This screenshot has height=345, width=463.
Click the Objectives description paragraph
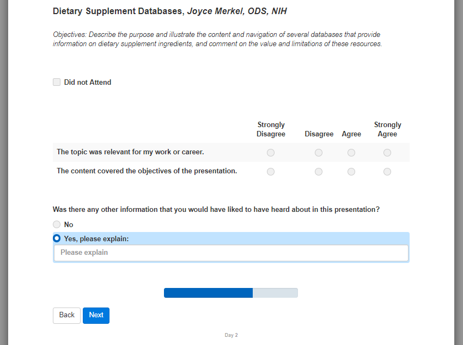click(218, 39)
